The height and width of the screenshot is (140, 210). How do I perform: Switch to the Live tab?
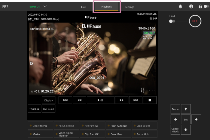click(x=84, y=7)
